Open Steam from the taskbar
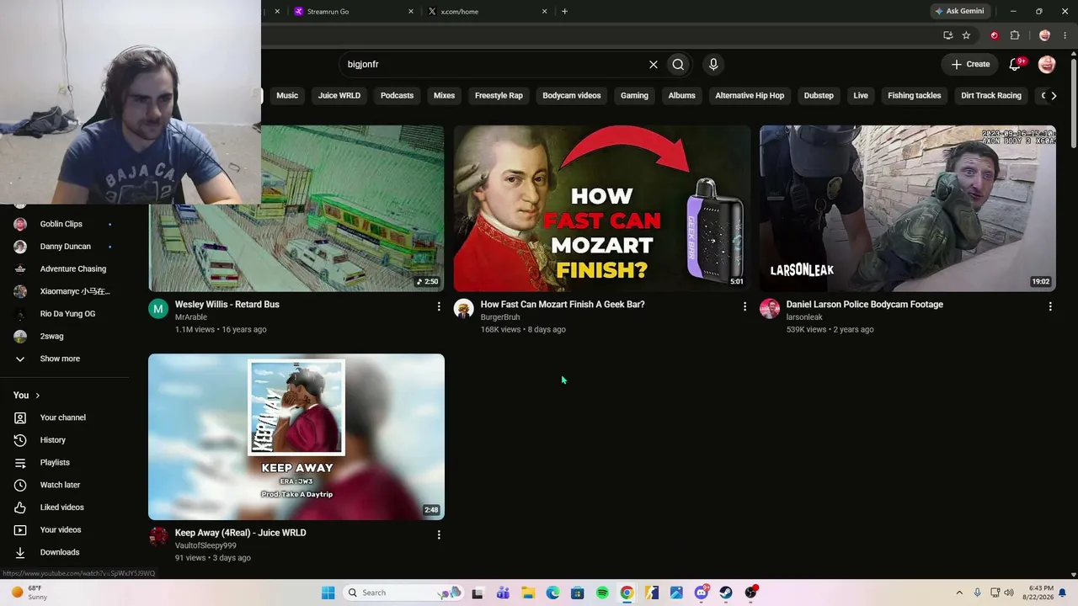Image resolution: width=1078 pixels, height=606 pixels. [x=726, y=593]
